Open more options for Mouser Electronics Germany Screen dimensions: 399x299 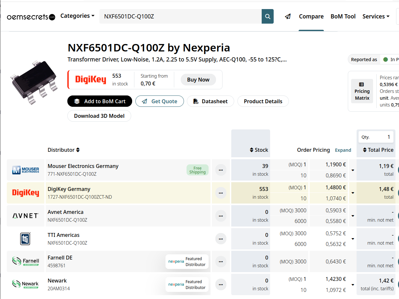click(221, 170)
